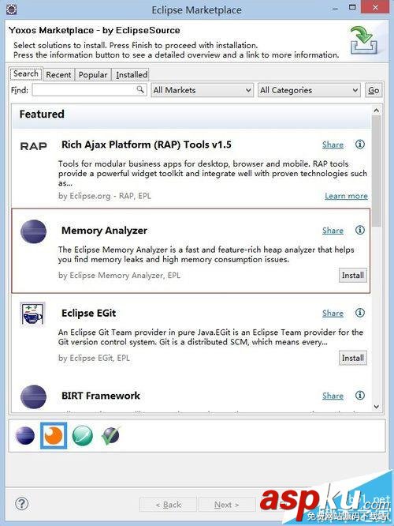Select the checkmark sphere marketplace catalog icon
394x526 pixels.
111,435
